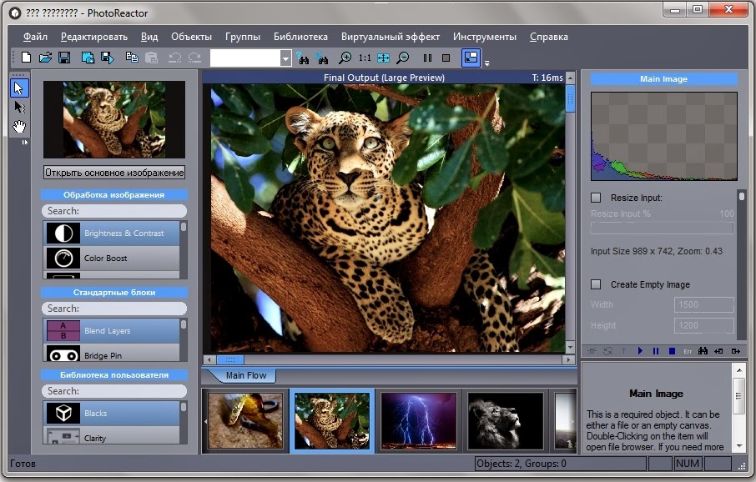Image resolution: width=756 pixels, height=482 pixels.
Task: Switch to the Main Flow tab
Action: coord(245,375)
